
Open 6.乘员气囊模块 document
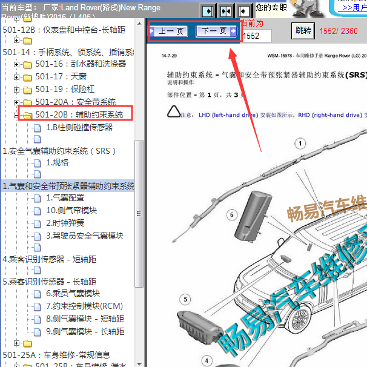pyautogui.click(x=73, y=293)
